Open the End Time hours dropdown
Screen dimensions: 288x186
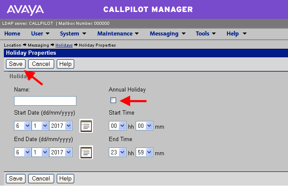(117, 152)
